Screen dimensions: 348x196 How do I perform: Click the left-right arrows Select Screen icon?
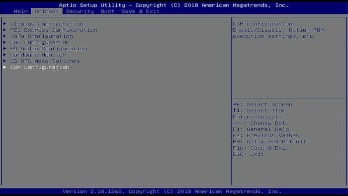tap(236, 104)
